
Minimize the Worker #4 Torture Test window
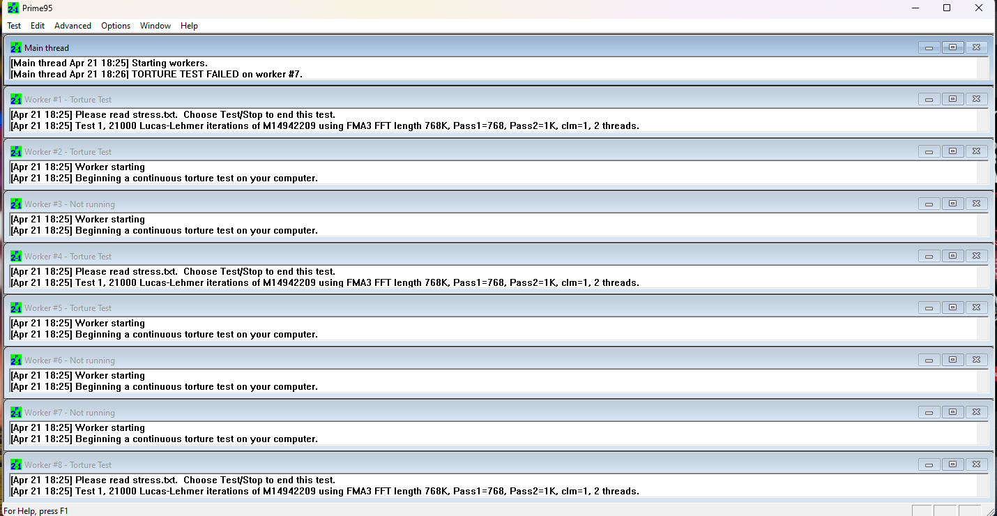(929, 256)
